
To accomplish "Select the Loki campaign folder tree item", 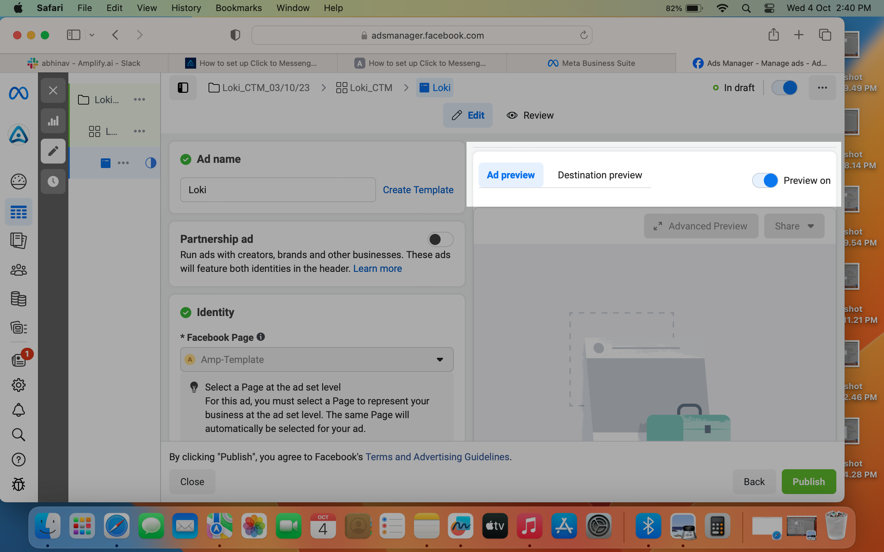I will click(x=99, y=100).
